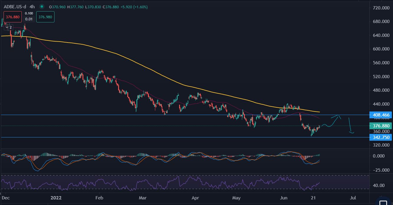Click the 720.000 price scale label
This screenshot has width=393, height=205.
(x=381, y=8)
